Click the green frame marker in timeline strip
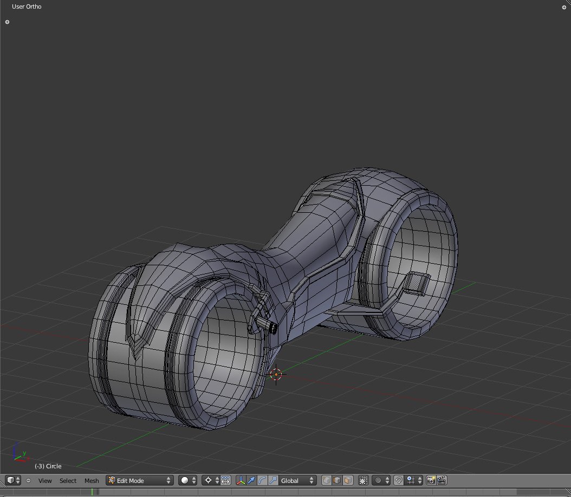The height and width of the screenshot is (497, 571). click(x=92, y=492)
